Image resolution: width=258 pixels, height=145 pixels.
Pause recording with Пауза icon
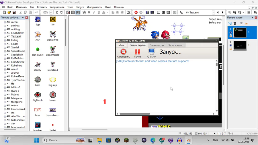[138, 52]
